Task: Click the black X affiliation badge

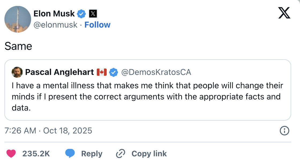Action: pos(93,13)
